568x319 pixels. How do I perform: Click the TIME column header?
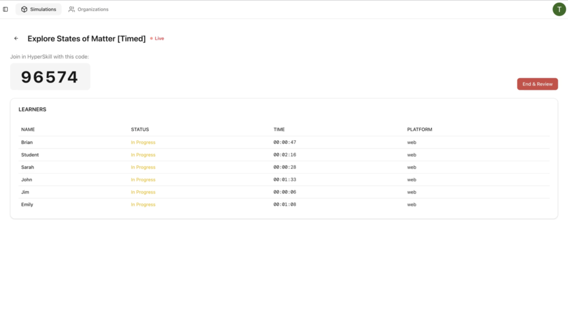(x=279, y=130)
